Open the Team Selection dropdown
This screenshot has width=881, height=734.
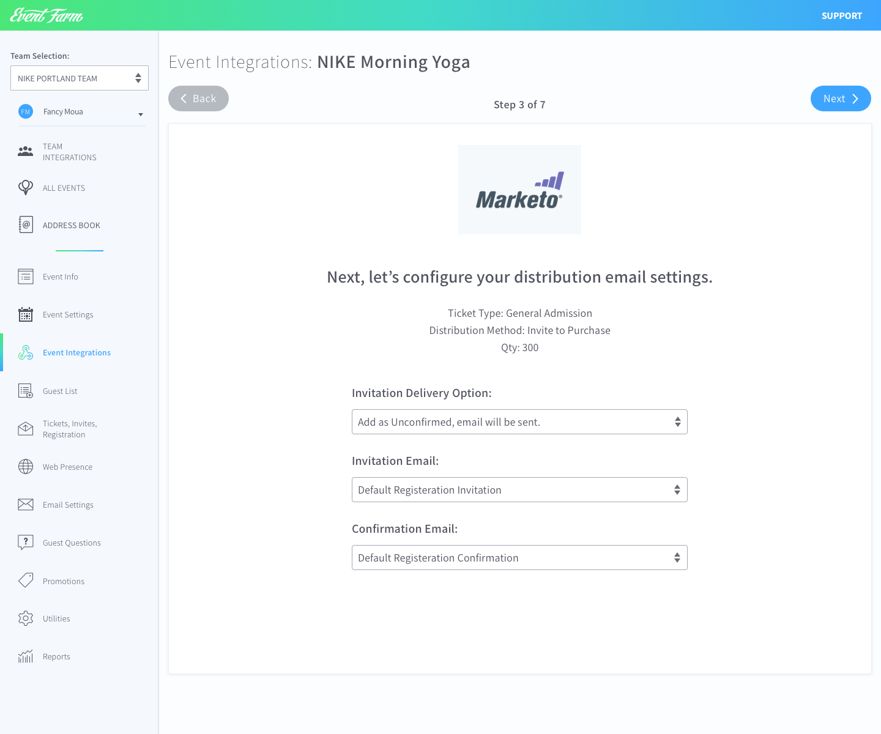tap(80, 78)
